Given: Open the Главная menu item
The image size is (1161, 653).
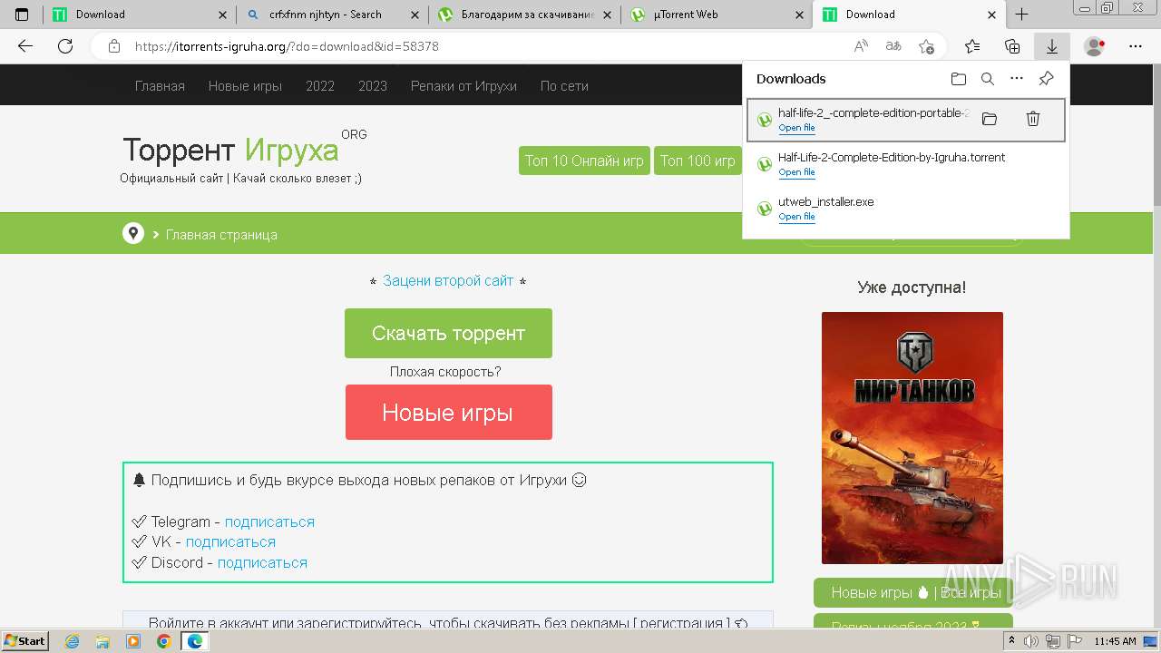Looking at the screenshot, I should pos(160,86).
